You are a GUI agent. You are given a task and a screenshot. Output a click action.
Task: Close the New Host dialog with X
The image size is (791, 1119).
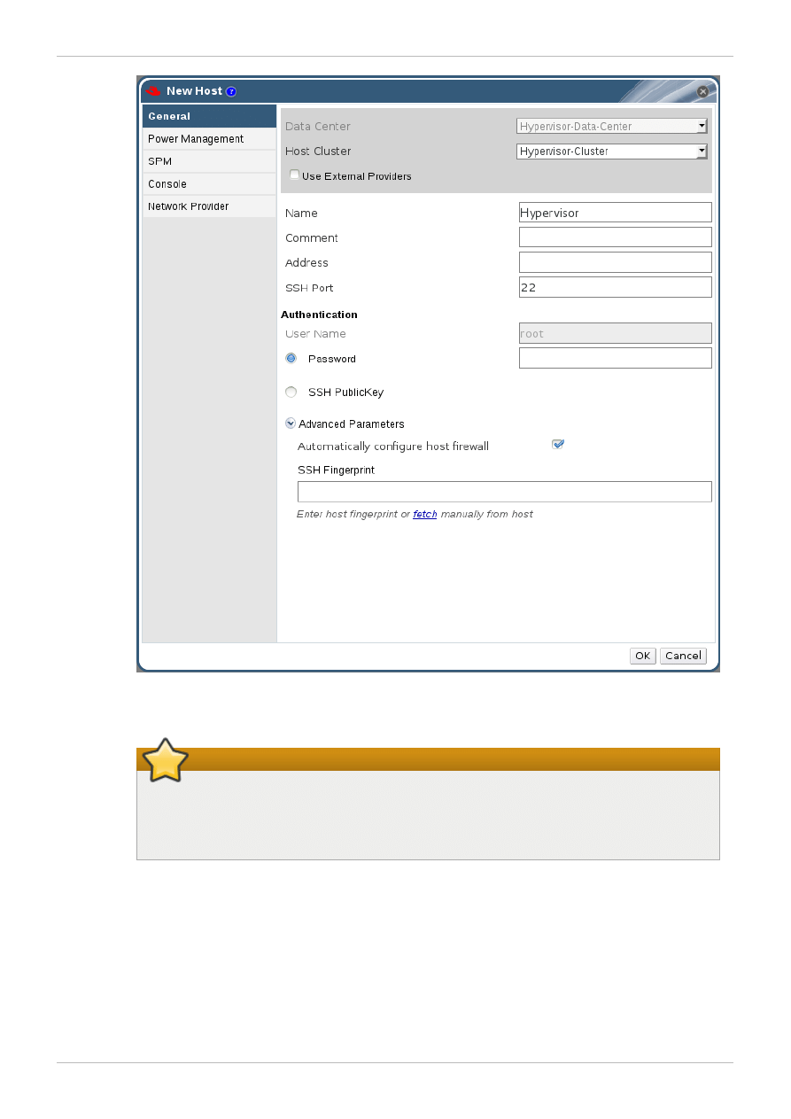tap(702, 91)
